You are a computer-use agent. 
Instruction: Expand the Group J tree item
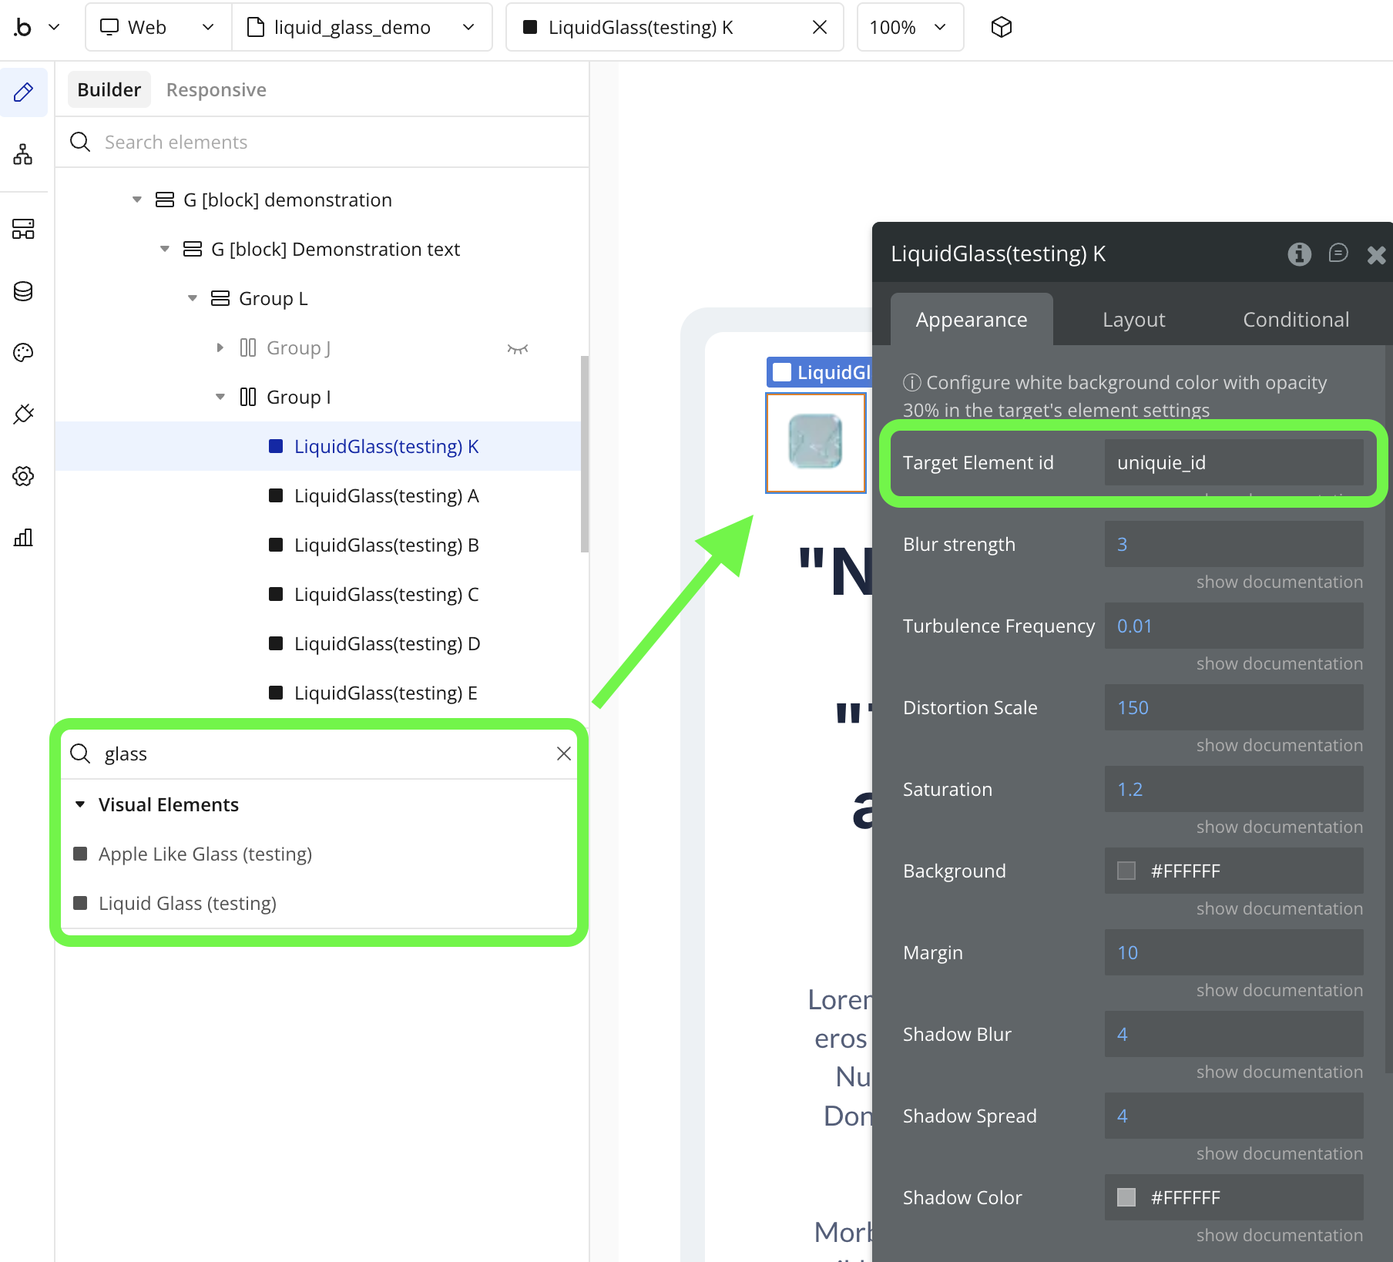click(220, 348)
